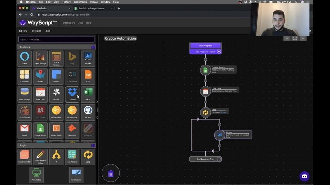Choose Edit Variable Value logic block

click(x=40, y=157)
